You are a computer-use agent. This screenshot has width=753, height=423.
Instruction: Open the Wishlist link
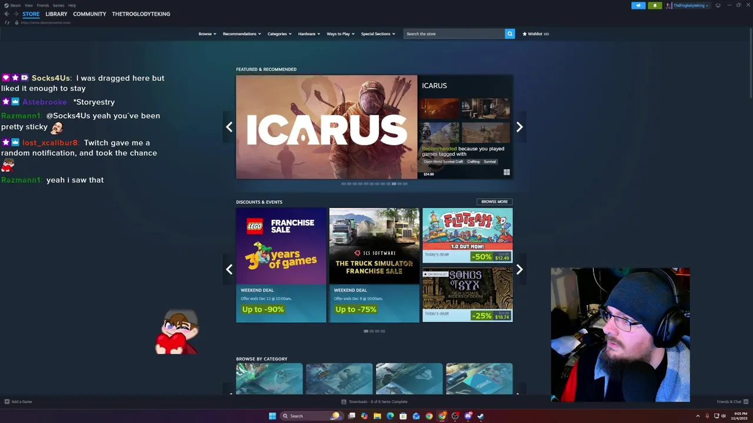(535, 33)
